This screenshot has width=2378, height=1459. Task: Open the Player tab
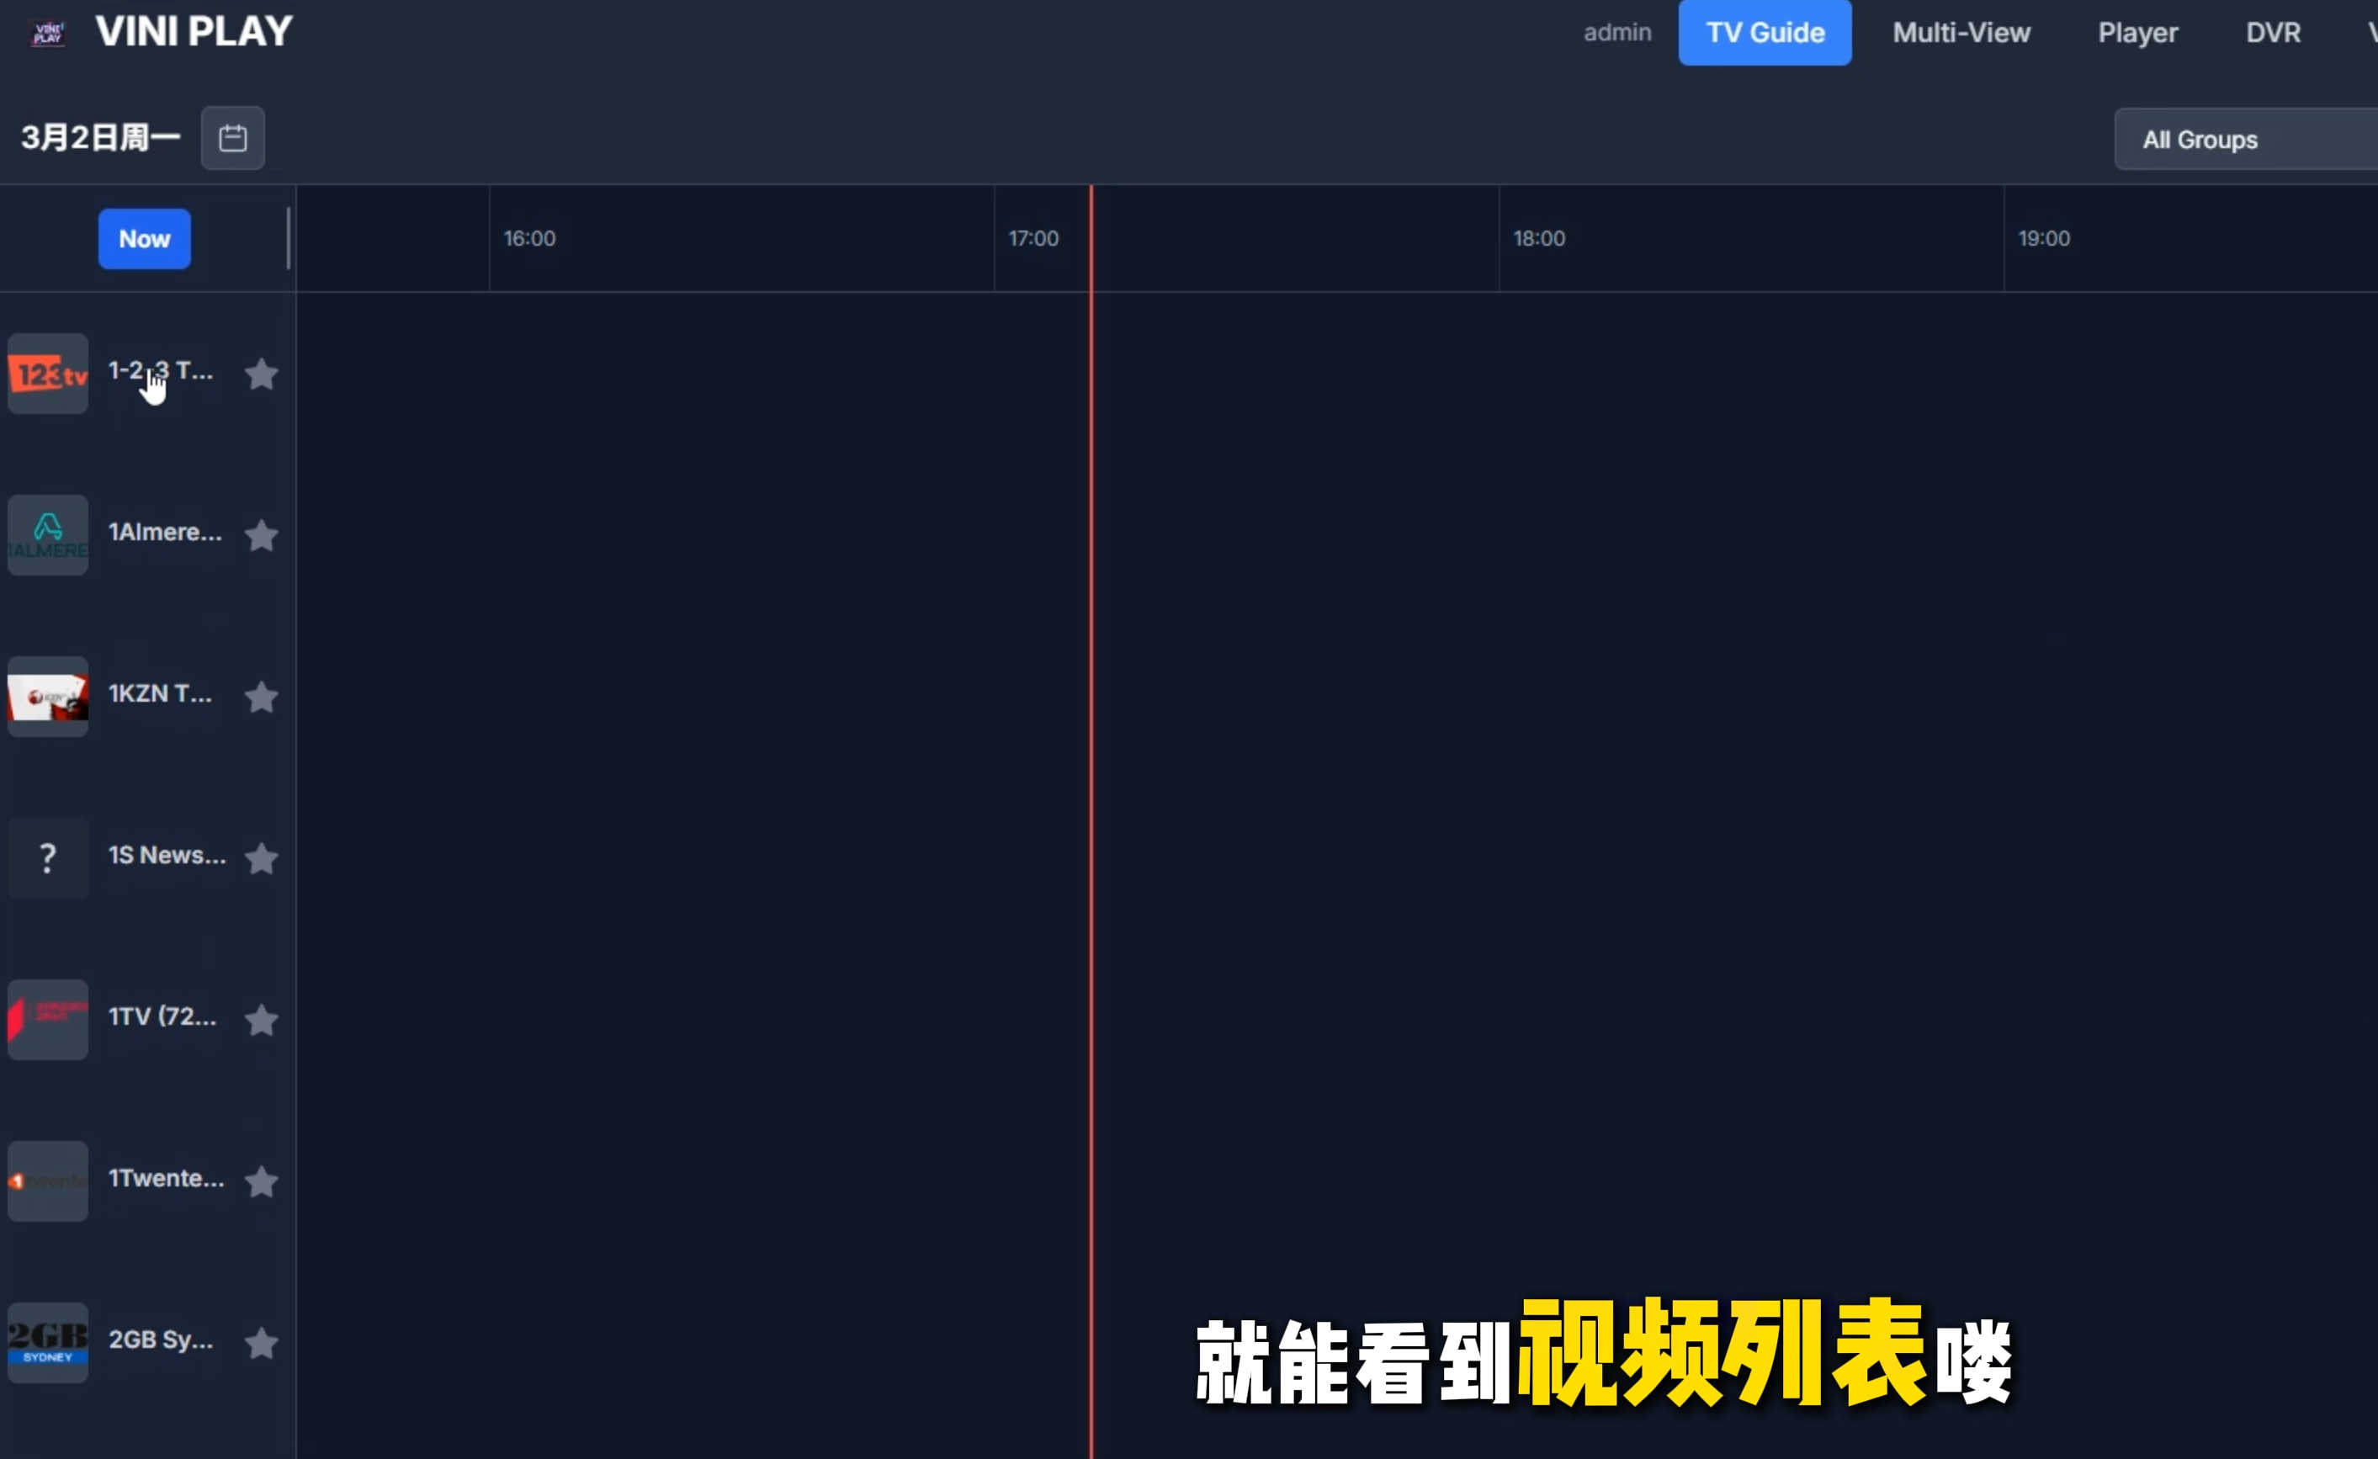[2136, 33]
